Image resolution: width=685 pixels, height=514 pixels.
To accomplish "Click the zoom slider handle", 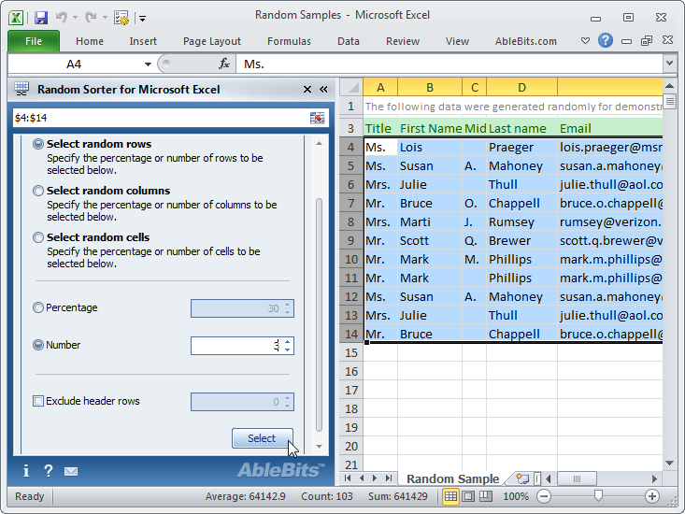I will [x=598, y=495].
